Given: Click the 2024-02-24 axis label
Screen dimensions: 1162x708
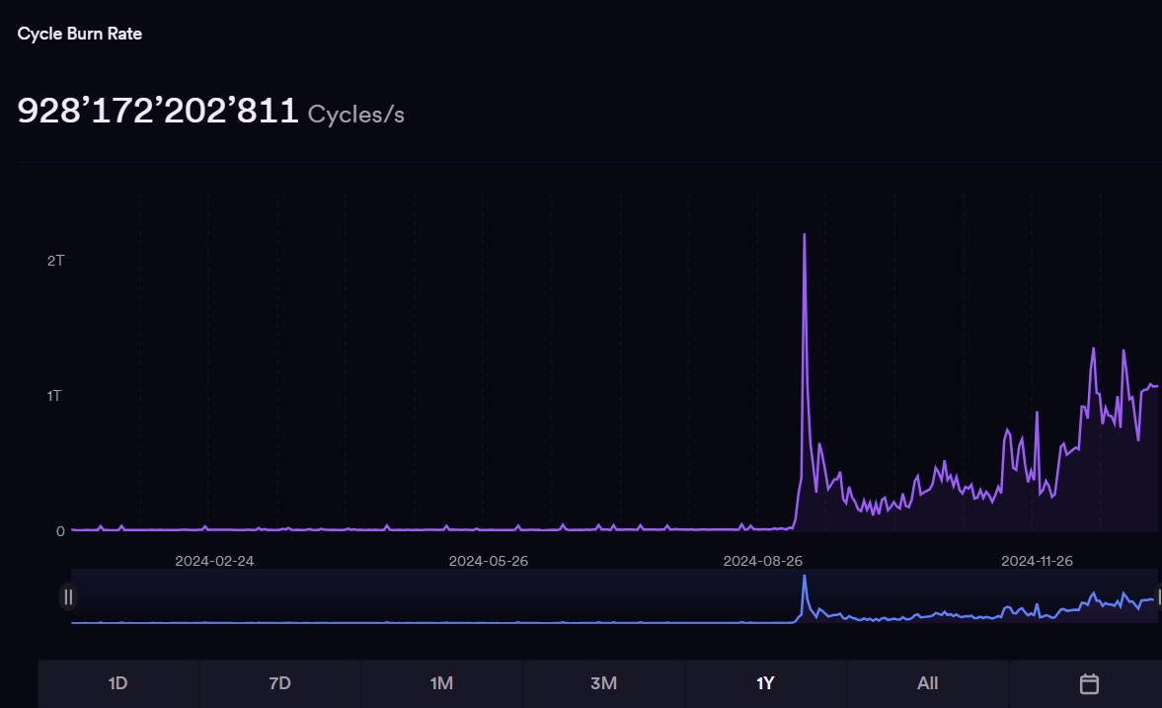Looking at the screenshot, I should (x=214, y=561).
